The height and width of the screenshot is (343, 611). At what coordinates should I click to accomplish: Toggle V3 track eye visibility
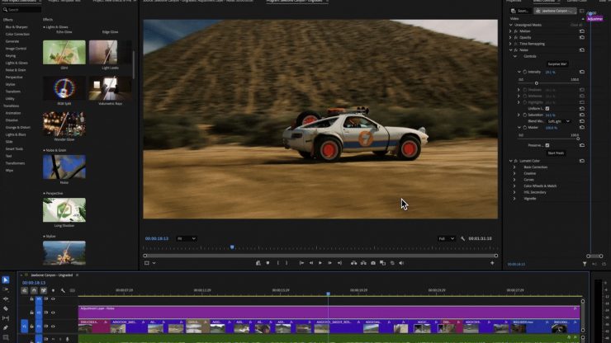53,299
